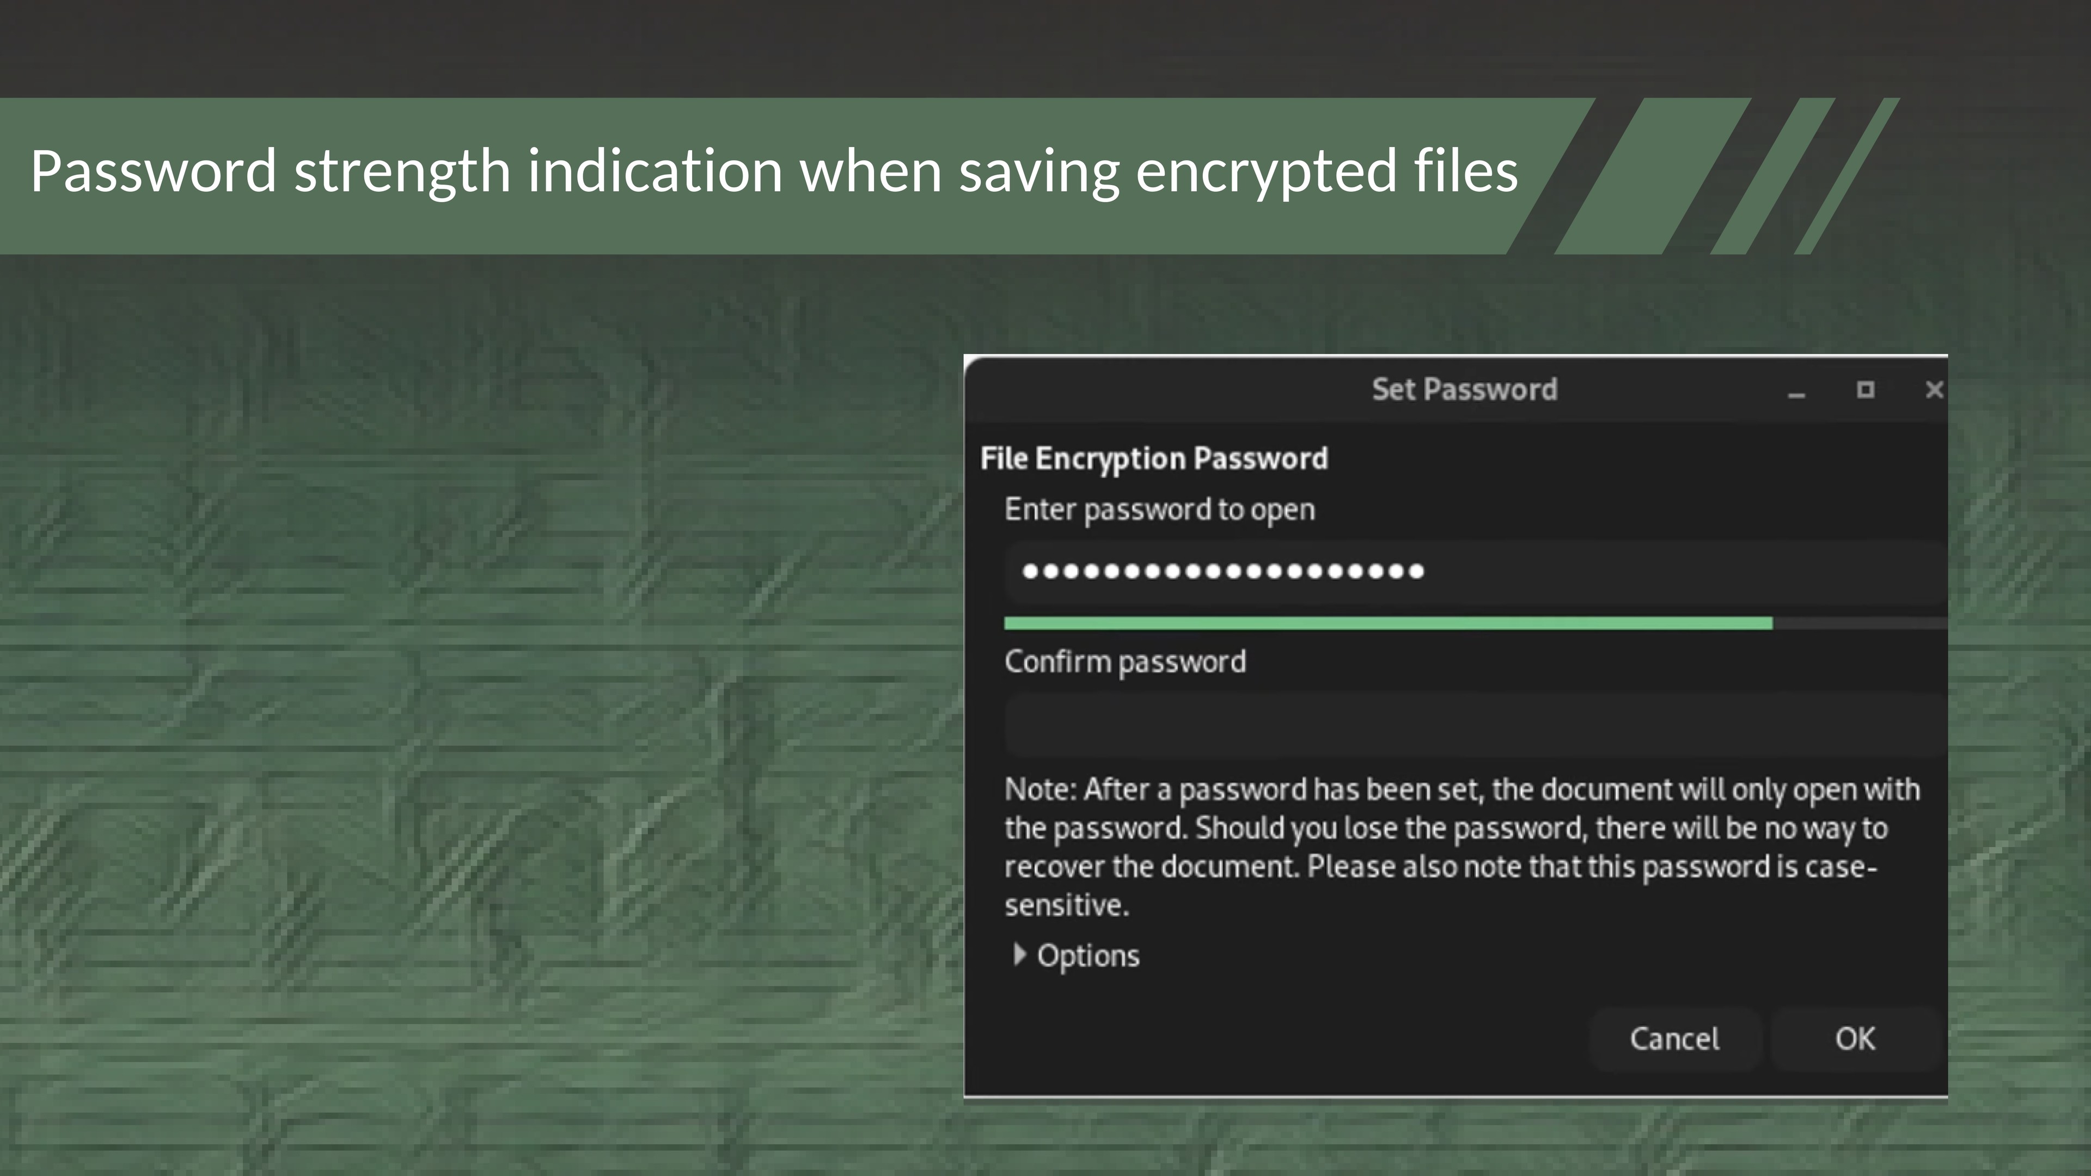This screenshot has width=2091, height=1176.
Task: Confirm the password with OK
Action: pyautogui.click(x=1855, y=1039)
